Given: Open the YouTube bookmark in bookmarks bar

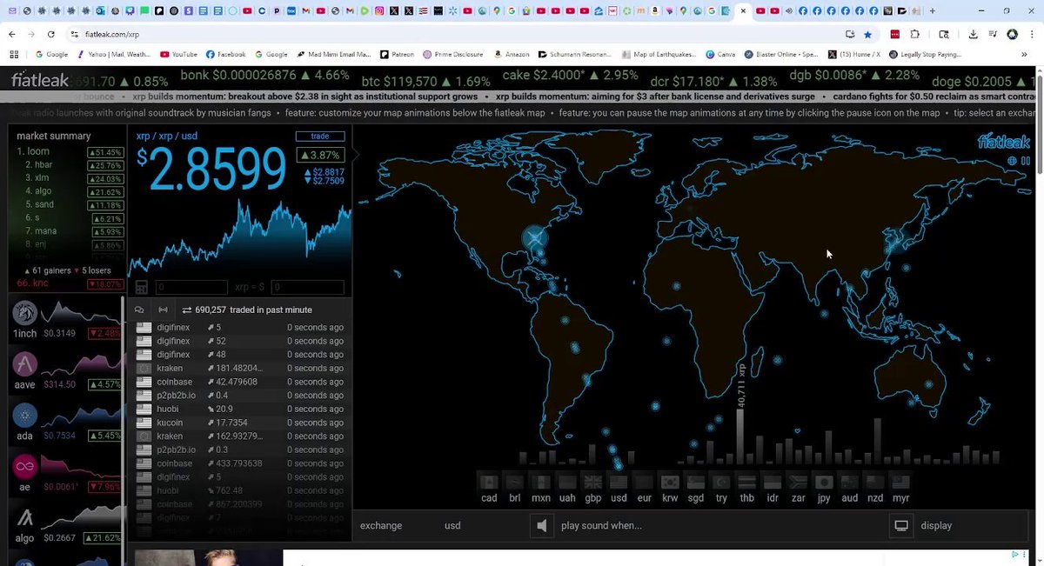Looking at the screenshot, I should click(178, 54).
